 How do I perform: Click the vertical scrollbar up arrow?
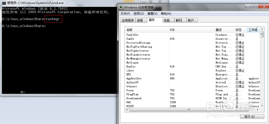(x=262, y=29)
